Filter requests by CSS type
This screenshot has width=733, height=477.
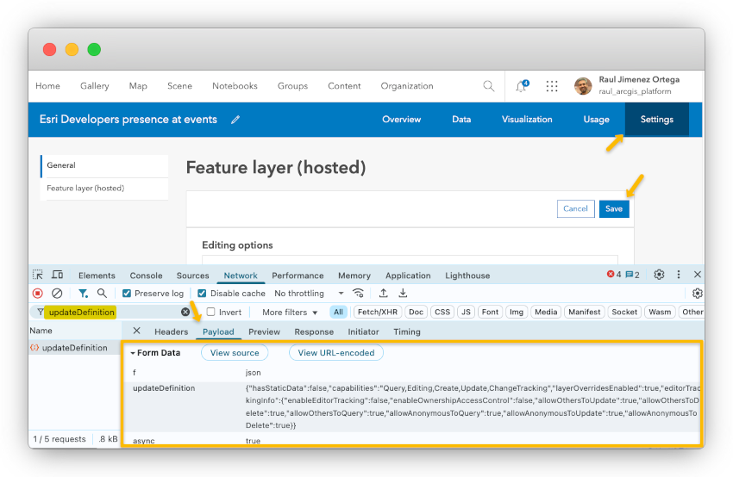click(x=442, y=312)
